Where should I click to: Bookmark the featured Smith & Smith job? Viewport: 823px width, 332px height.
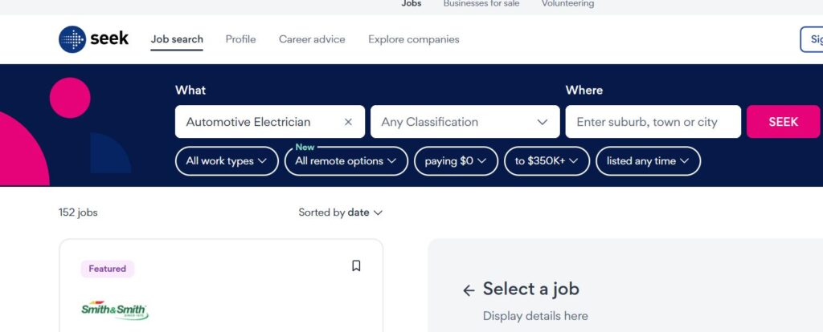coord(356,266)
